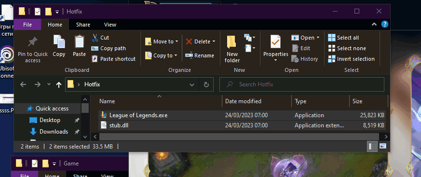Click Ubisoft Connect desktop shortcut

pos(7,62)
